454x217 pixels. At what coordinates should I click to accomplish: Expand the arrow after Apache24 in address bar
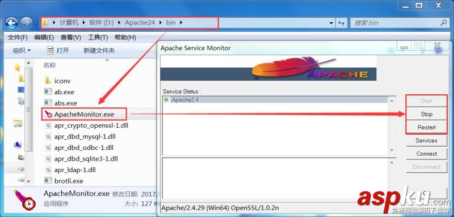point(161,23)
